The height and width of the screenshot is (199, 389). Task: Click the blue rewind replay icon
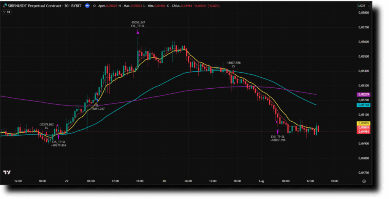click(88, 6)
